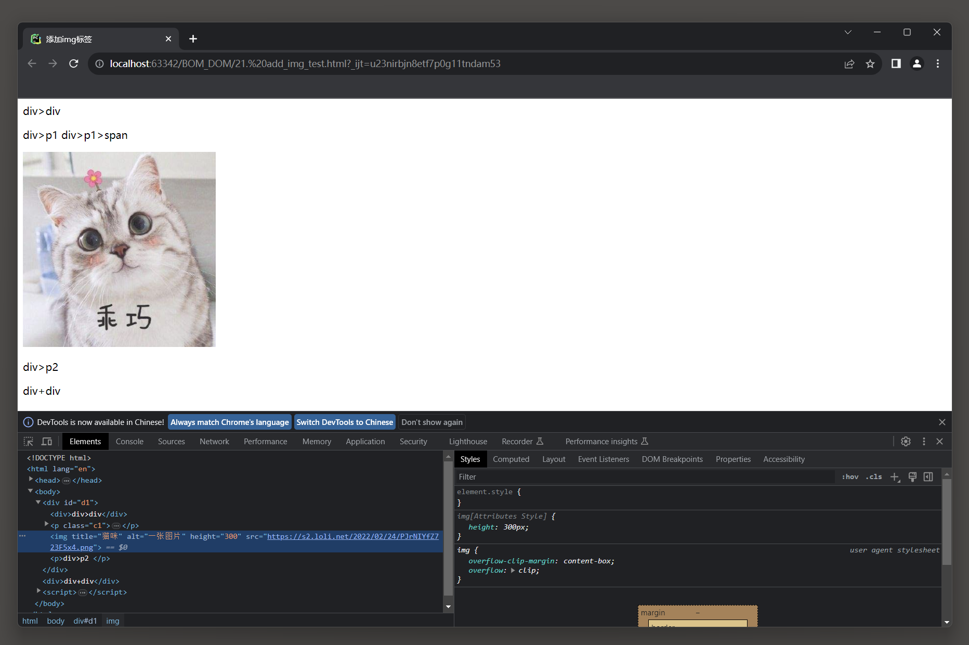
Task: Open Chrome's three-dot menu
Action: (x=938, y=63)
